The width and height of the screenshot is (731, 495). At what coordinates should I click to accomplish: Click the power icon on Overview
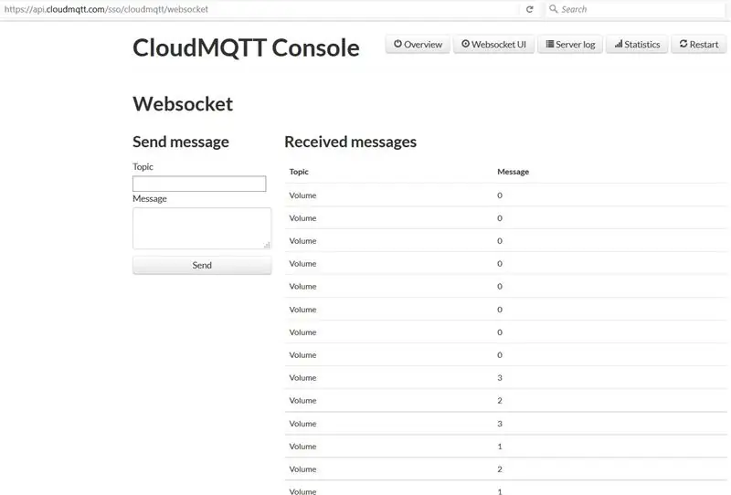[x=397, y=44]
